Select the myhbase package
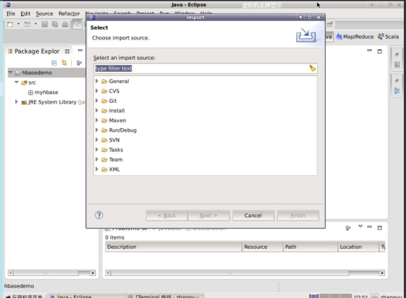 [43, 92]
